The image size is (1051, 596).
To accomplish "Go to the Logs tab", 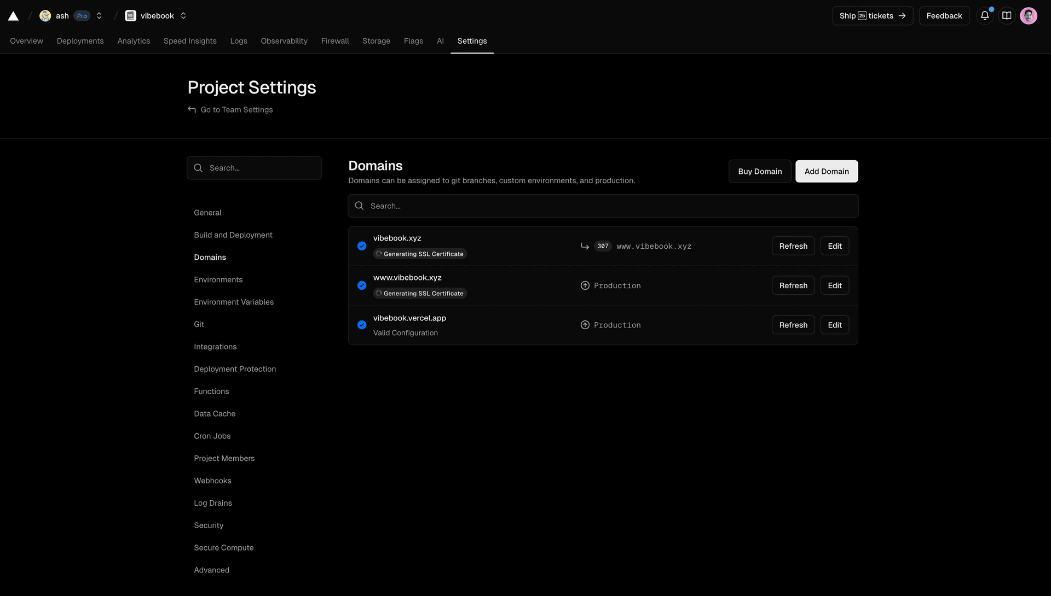I will tap(239, 41).
